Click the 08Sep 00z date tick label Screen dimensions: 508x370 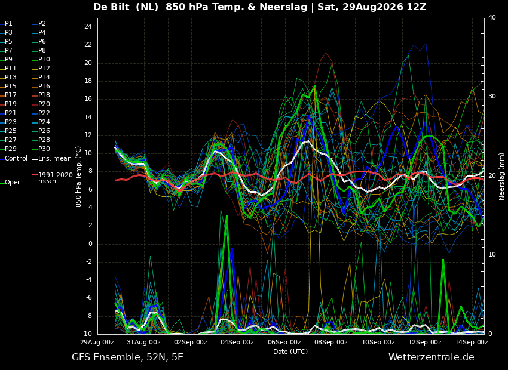330,342
